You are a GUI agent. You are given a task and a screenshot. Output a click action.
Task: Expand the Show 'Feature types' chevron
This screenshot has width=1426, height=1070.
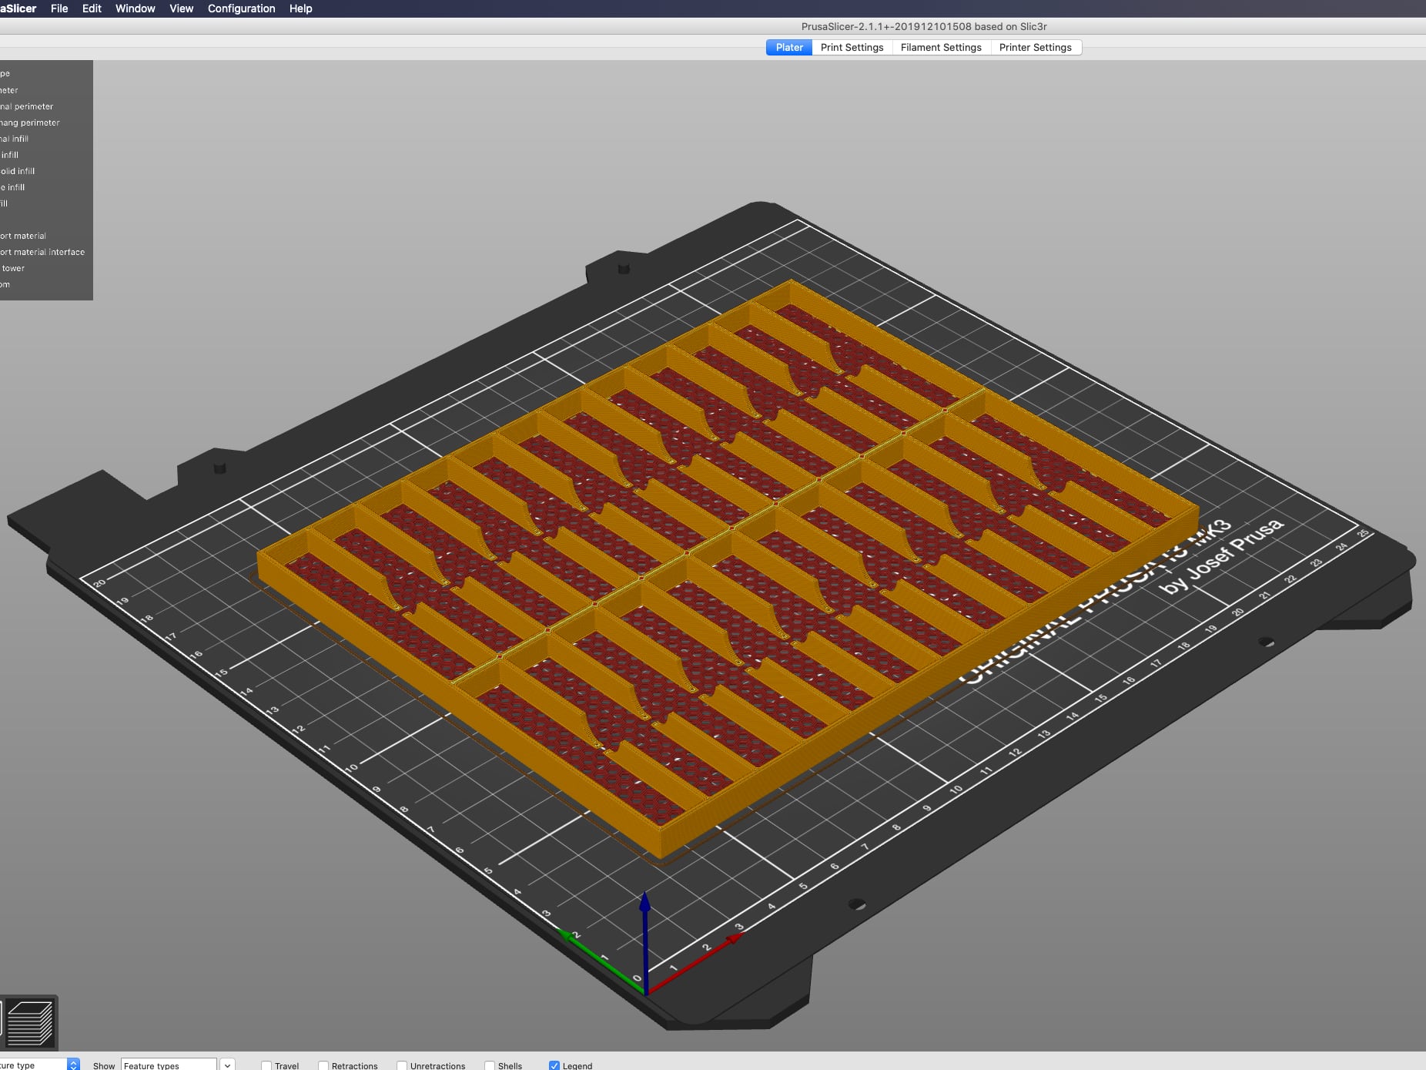click(x=227, y=1064)
